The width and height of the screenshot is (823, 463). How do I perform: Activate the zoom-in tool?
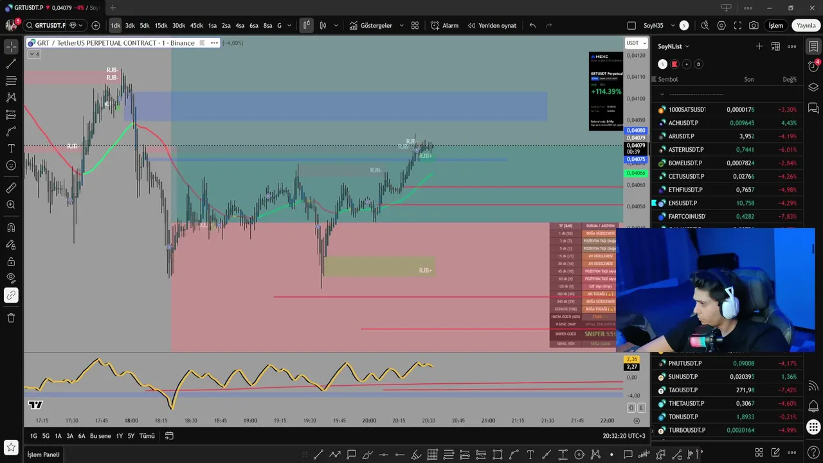point(11,204)
